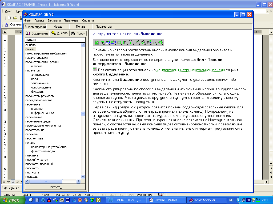Open the Справка menu
273x204 pixels.
pos(88,20)
